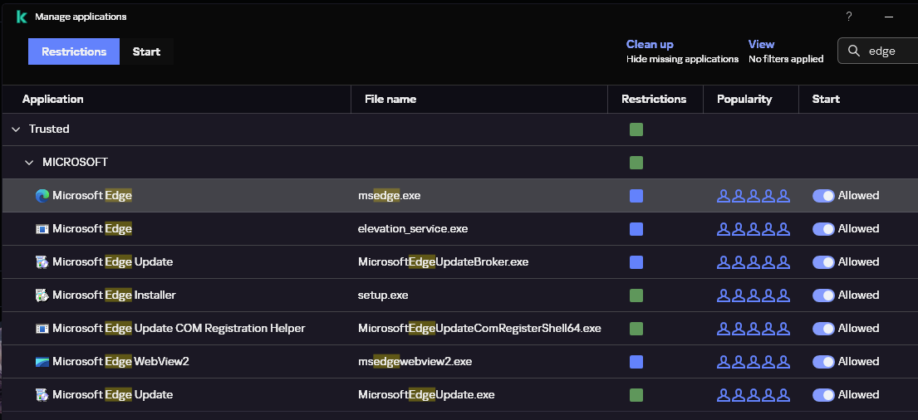Click the Edge browser icon for msedge.exe
This screenshot has width=918, height=420.
[42, 196]
